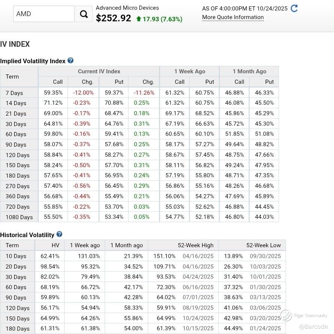The width and height of the screenshot is (334, 334).
Task: Click the 71.12% call IV value
Action: pyautogui.click(x=53, y=103)
